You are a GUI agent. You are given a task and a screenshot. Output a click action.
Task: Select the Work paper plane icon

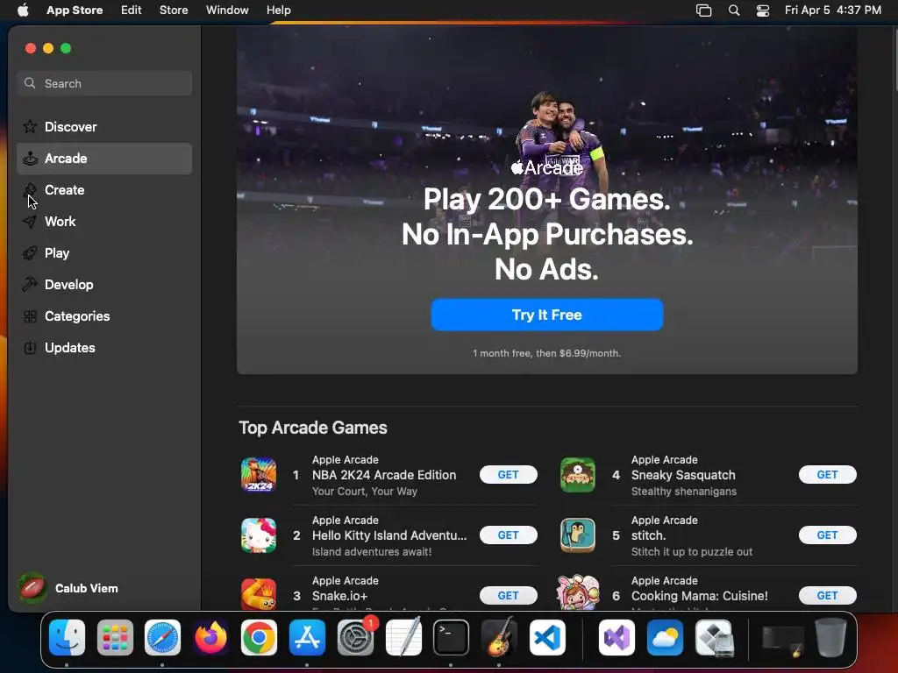pyautogui.click(x=30, y=222)
